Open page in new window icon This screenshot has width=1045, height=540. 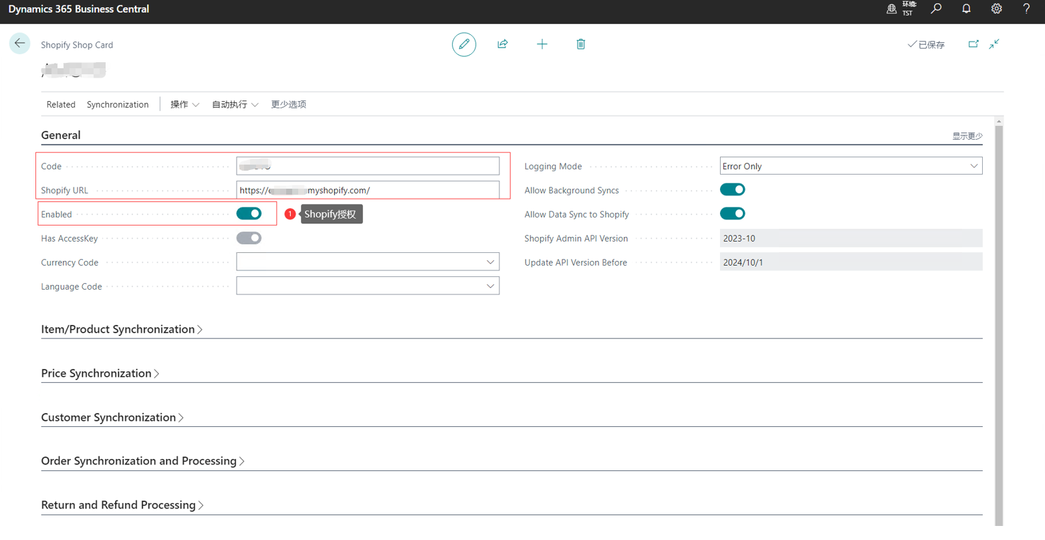click(x=973, y=44)
